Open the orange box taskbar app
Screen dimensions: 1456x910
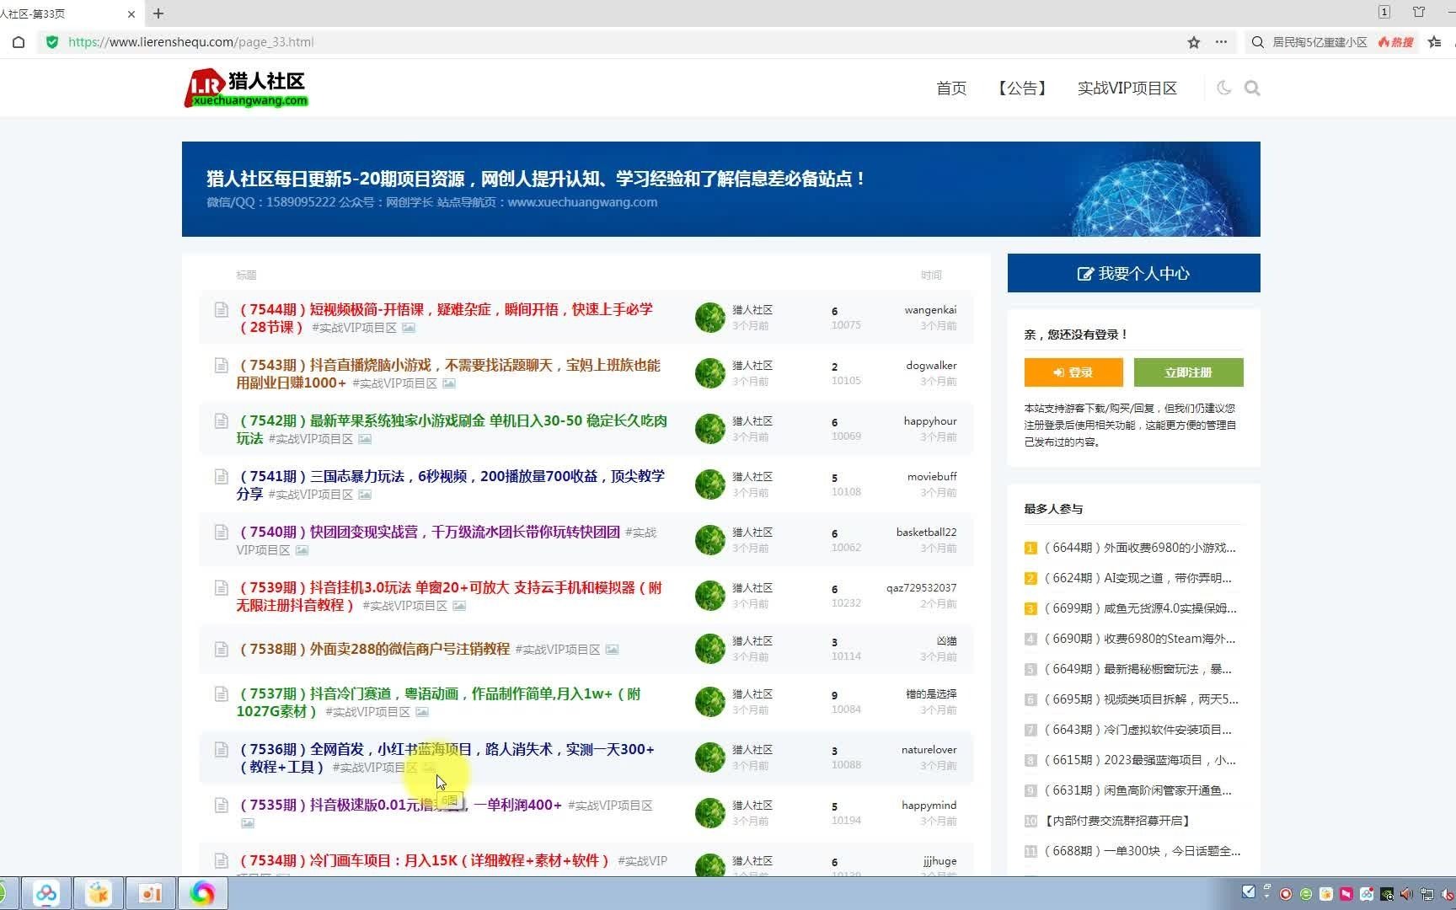(x=99, y=893)
